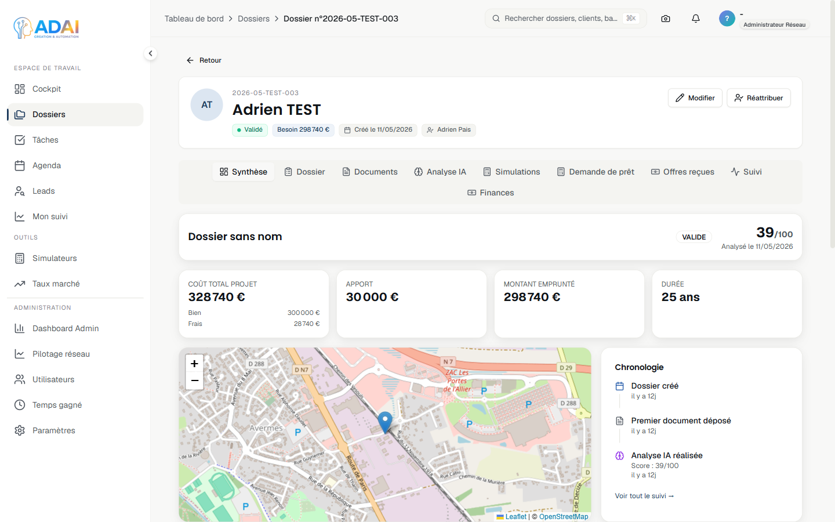Click the camera screenshot icon
The height and width of the screenshot is (522, 835).
[x=666, y=19]
